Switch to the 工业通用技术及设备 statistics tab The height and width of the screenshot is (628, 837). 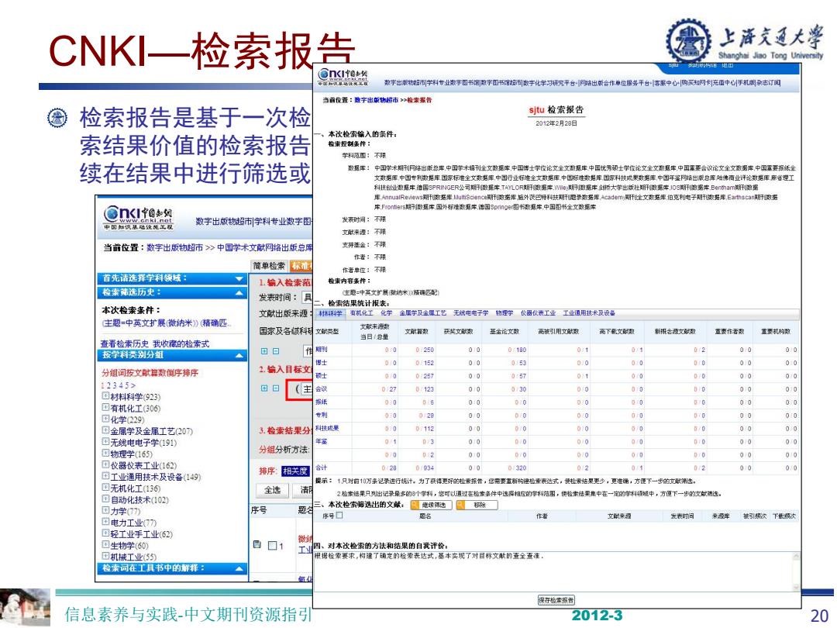(x=589, y=313)
